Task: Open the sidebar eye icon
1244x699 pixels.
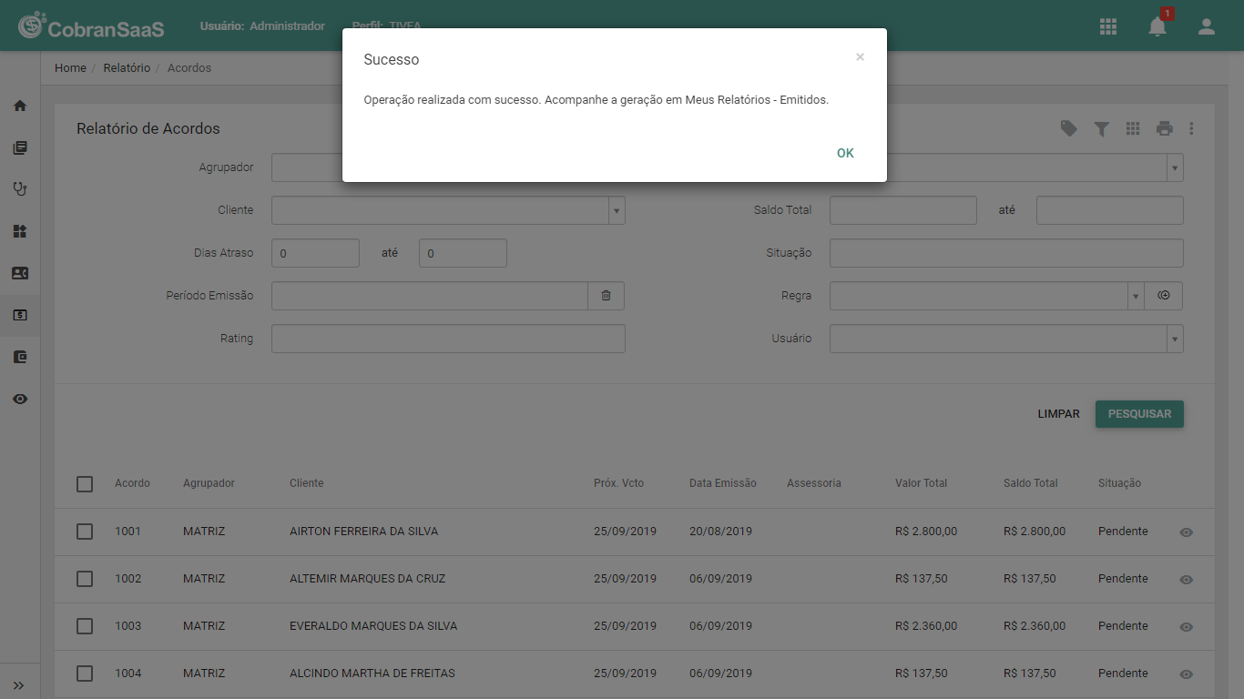Action: 20,399
